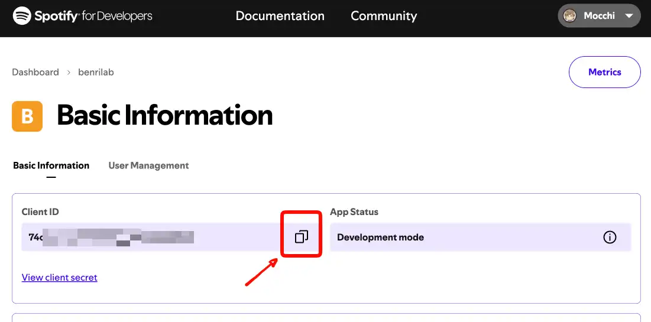Open the Community menu
The height and width of the screenshot is (322, 651).
[x=384, y=16]
